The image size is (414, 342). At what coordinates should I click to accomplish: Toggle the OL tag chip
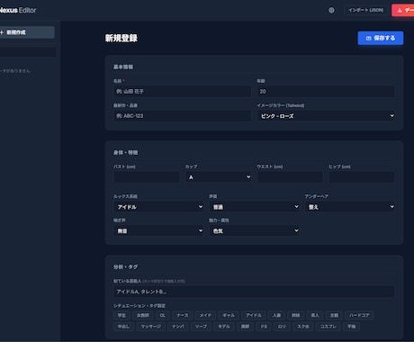[163, 315]
